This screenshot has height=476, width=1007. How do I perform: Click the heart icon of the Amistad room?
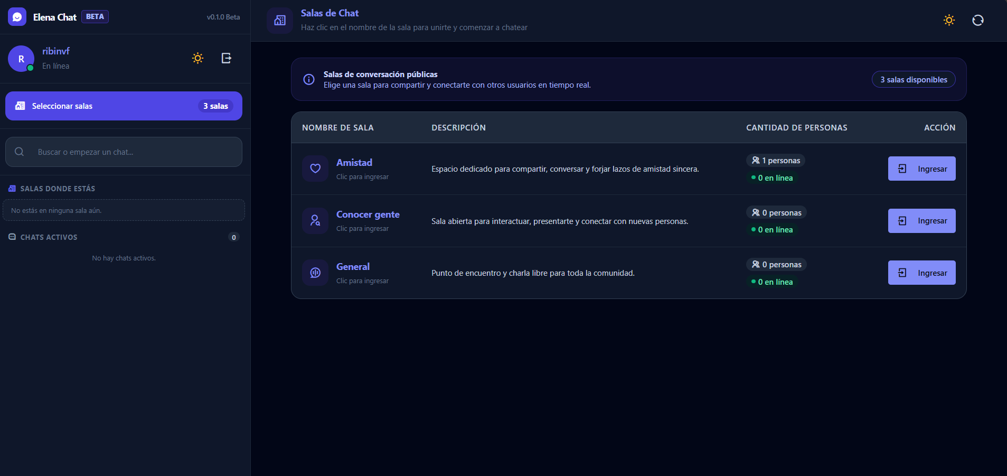point(315,169)
